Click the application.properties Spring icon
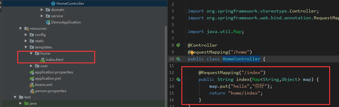 point(32,72)
